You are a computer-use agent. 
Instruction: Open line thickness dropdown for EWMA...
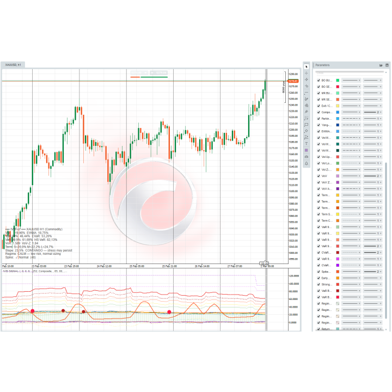pyautogui.click(x=372, y=131)
